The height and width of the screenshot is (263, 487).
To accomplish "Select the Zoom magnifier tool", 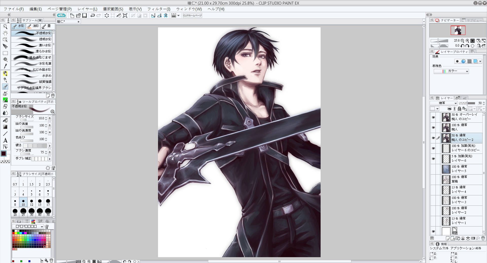I will pyautogui.click(x=5, y=27).
